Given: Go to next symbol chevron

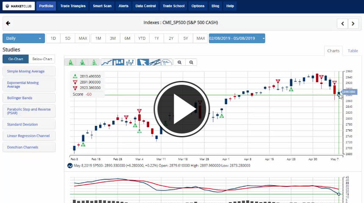Looking at the screenshot, I should (x=353, y=23).
